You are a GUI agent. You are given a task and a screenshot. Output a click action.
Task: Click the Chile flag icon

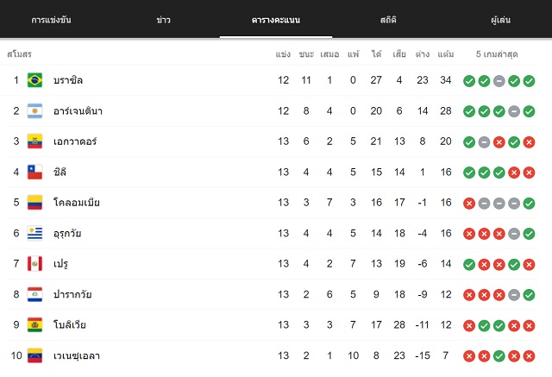coord(34,173)
